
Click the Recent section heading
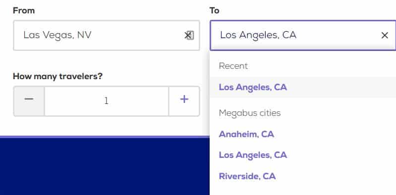233,66
